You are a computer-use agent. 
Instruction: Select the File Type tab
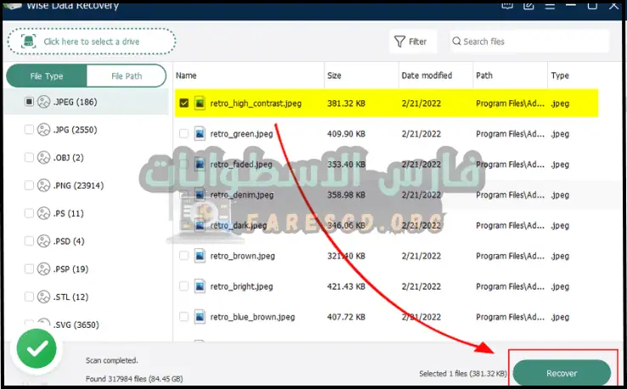[47, 76]
